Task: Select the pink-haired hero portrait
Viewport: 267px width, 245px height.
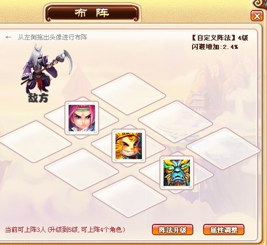Action: coord(82,118)
